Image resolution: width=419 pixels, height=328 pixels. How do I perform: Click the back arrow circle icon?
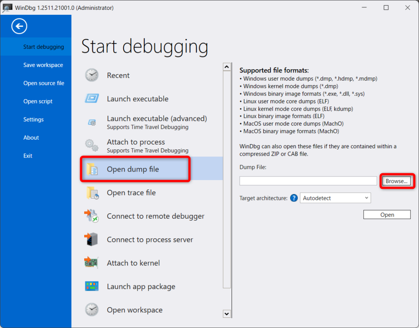(19, 27)
